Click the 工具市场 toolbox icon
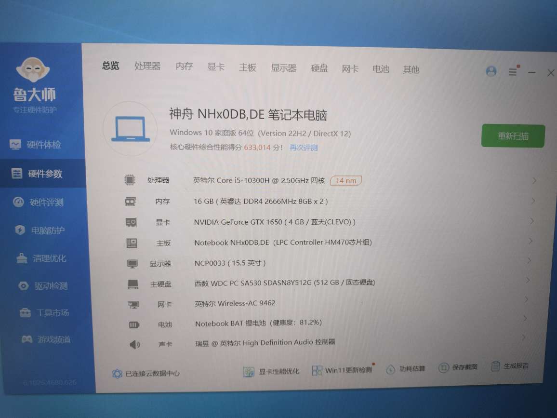557x418 pixels. pyautogui.click(x=25, y=313)
